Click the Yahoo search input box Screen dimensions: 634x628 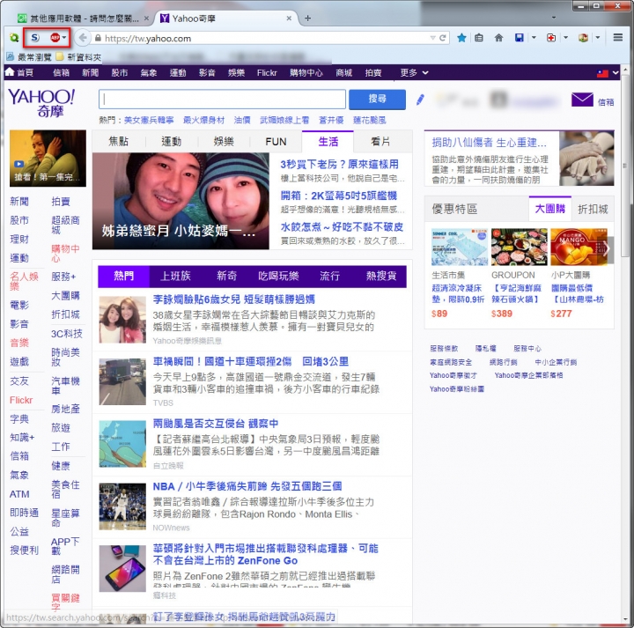222,99
